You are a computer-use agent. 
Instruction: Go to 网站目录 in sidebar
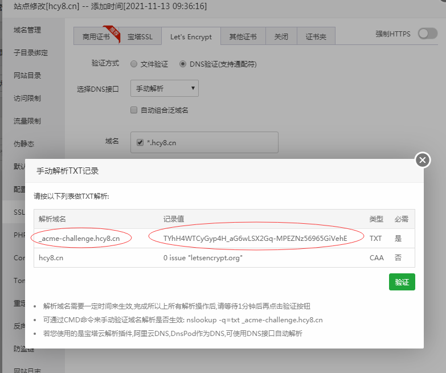27,75
